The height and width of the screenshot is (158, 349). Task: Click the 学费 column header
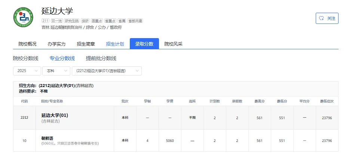point(170,101)
